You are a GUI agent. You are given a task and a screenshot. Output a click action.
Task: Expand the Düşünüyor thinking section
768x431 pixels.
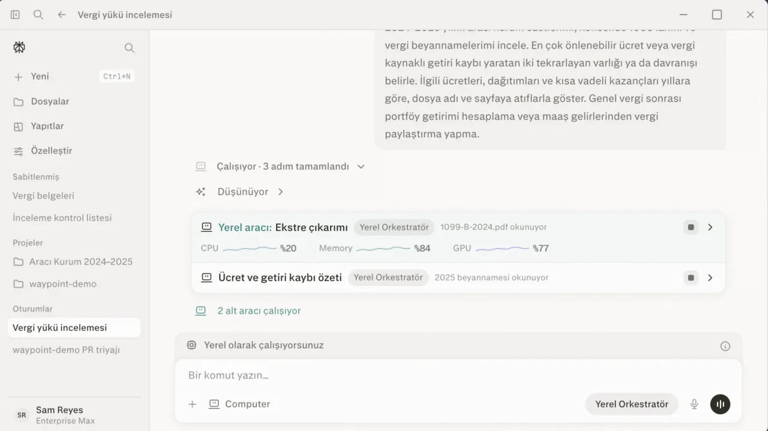tap(280, 192)
